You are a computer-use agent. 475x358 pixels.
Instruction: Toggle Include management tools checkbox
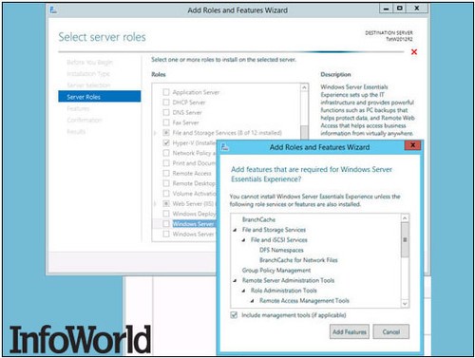tap(234, 315)
